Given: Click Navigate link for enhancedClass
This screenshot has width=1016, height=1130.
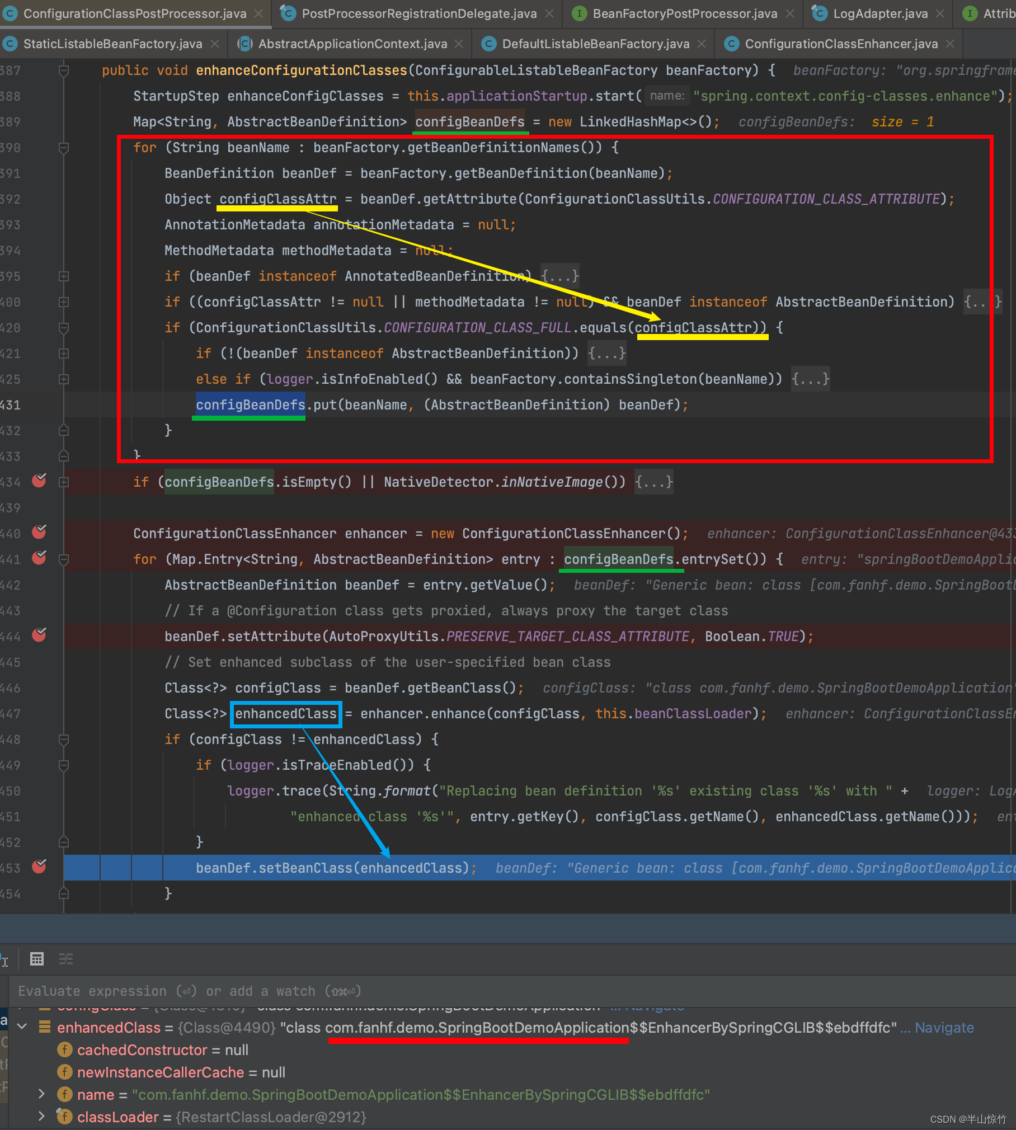Looking at the screenshot, I should tap(944, 1028).
